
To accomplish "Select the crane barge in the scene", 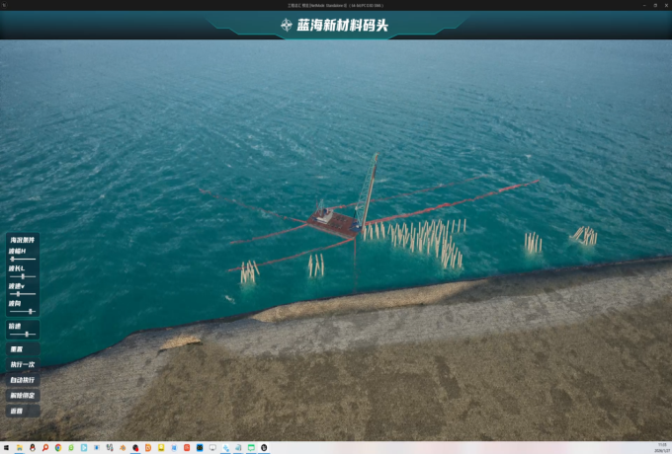I will [x=331, y=217].
